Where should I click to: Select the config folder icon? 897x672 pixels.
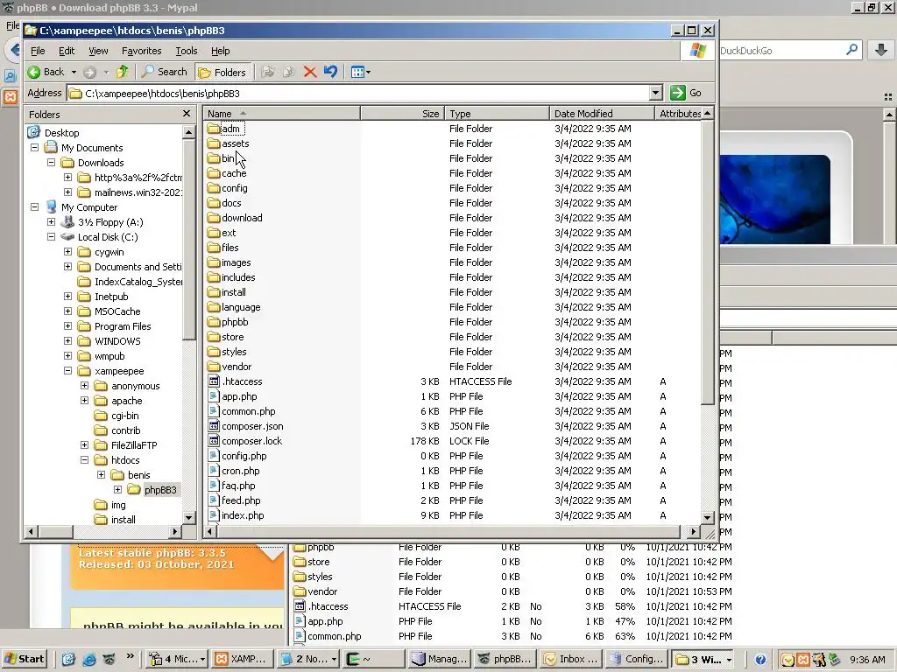[214, 188]
